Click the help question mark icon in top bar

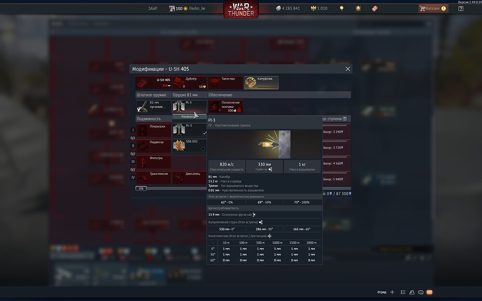coord(461,8)
